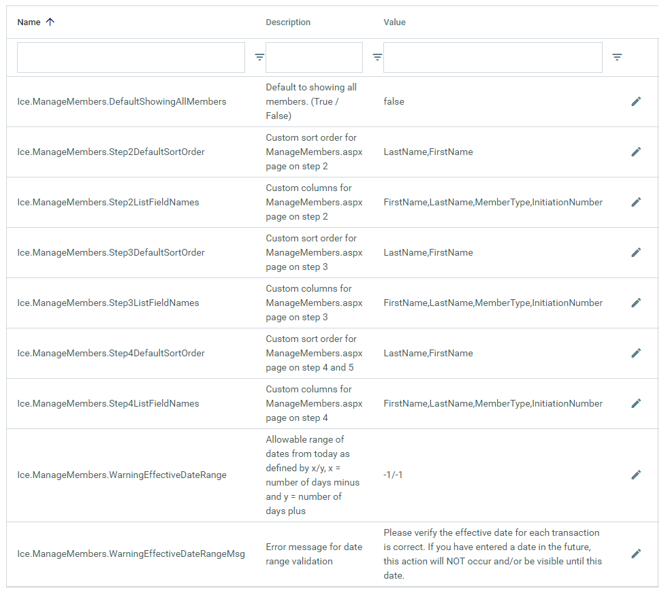Image resolution: width=670 pixels, height=595 pixels.
Task: Click pencil icon for Step2ListFieldNames row
Action: click(636, 202)
